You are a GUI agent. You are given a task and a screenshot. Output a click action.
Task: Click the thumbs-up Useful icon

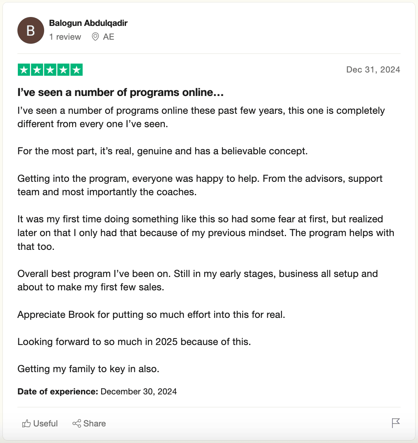27,424
